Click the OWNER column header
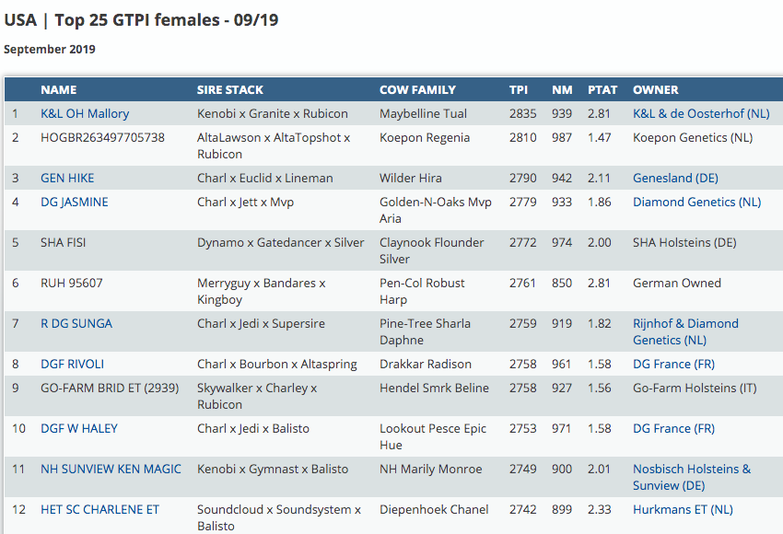 tap(656, 90)
